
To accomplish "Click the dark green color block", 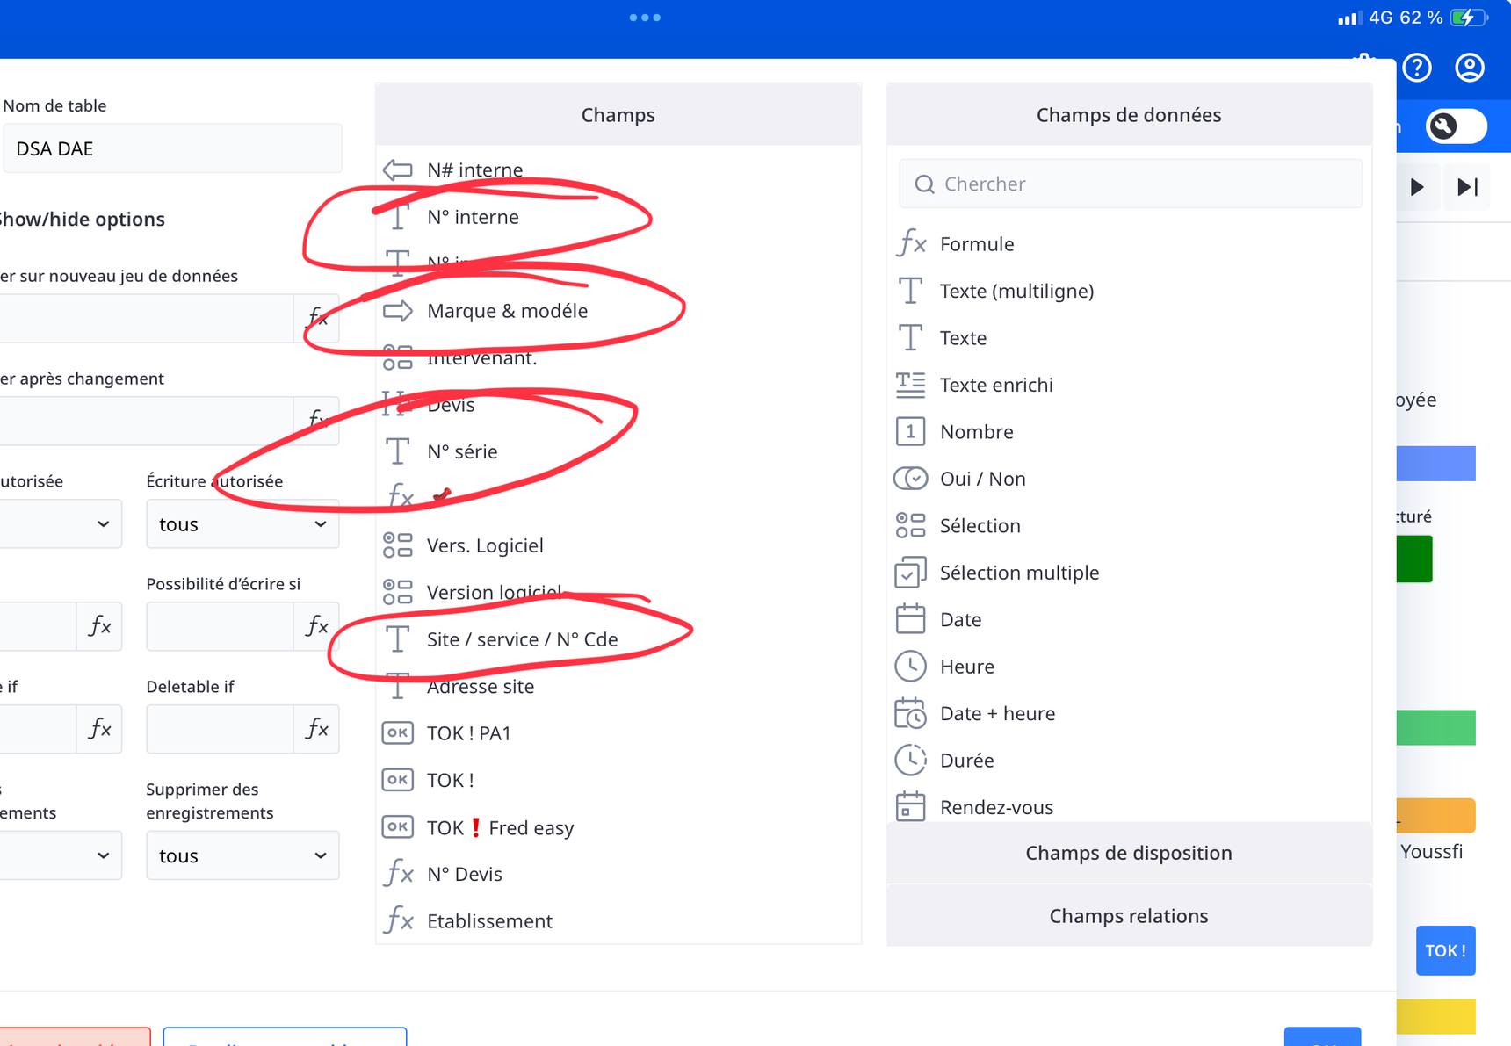I will pyautogui.click(x=1414, y=559).
